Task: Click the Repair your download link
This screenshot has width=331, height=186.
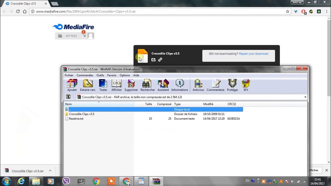Action: coord(253,54)
